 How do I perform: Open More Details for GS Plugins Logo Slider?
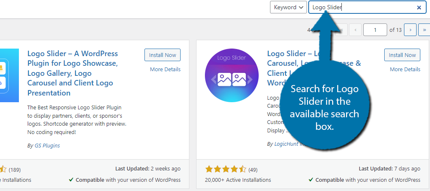pyautogui.click(x=165, y=70)
